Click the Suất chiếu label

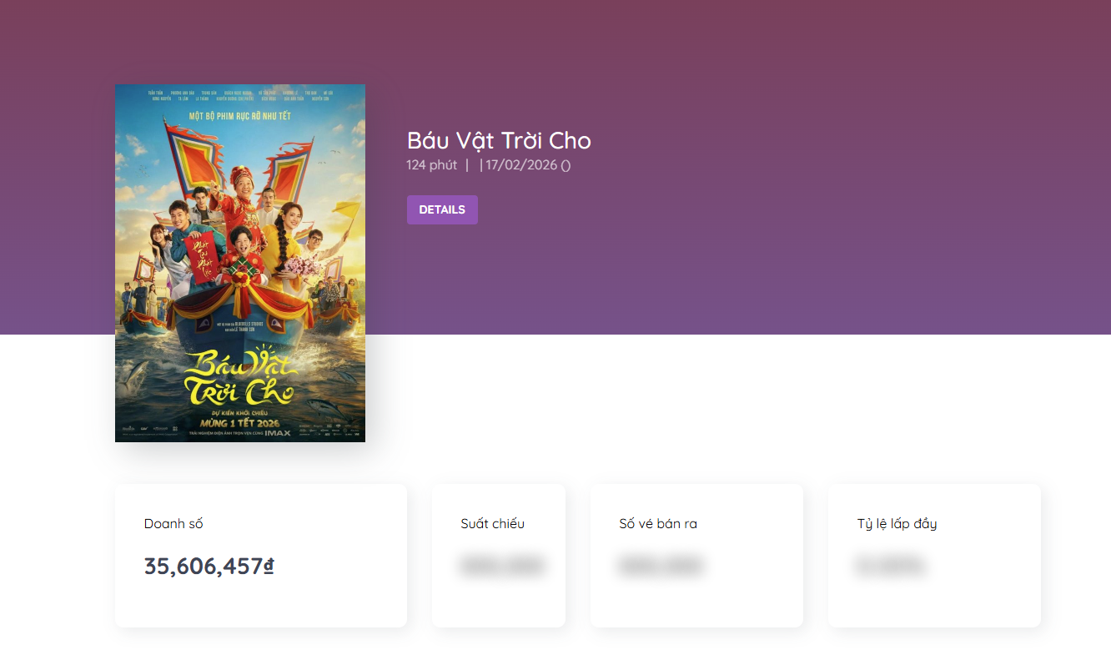pos(492,524)
